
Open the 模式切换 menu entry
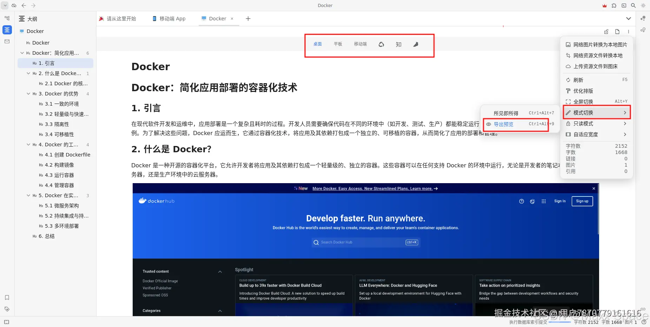coord(596,113)
